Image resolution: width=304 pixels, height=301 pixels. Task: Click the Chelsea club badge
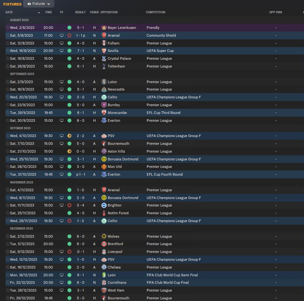tap(104, 267)
